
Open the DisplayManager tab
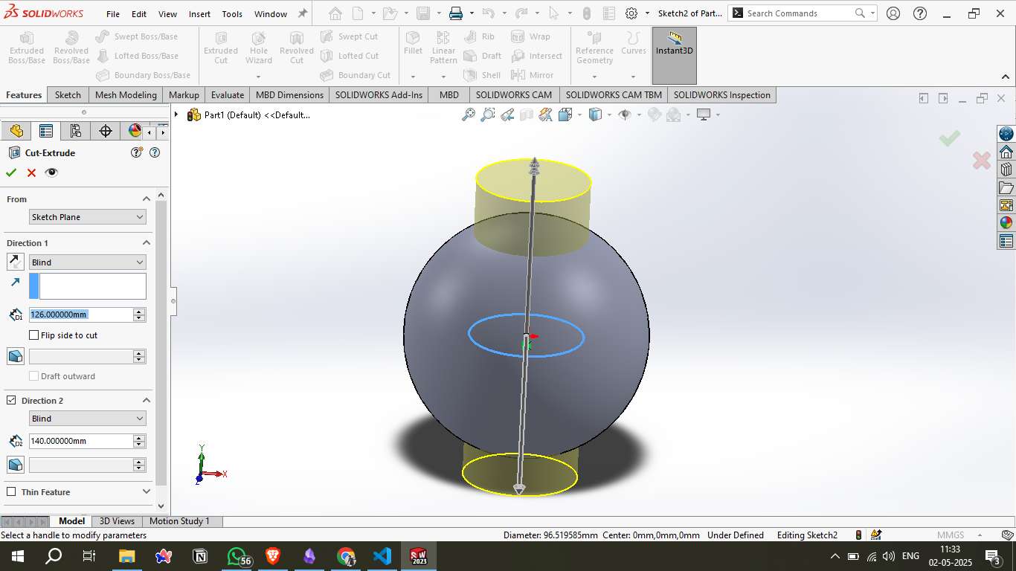[x=135, y=131]
